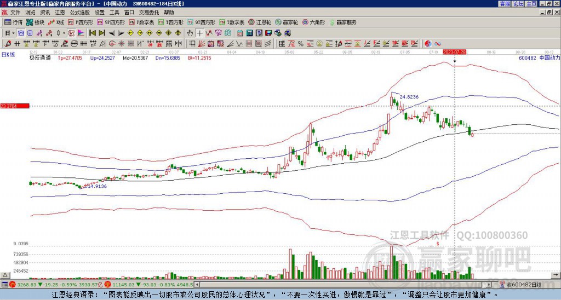Click the percent sign tool icon
Image resolution: width=561 pixels, height=300 pixels.
(301, 43)
